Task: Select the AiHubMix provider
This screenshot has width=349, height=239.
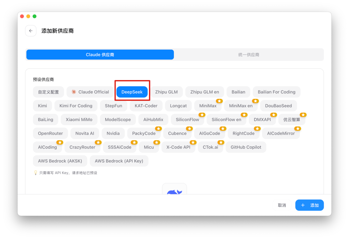Action: (153, 119)
